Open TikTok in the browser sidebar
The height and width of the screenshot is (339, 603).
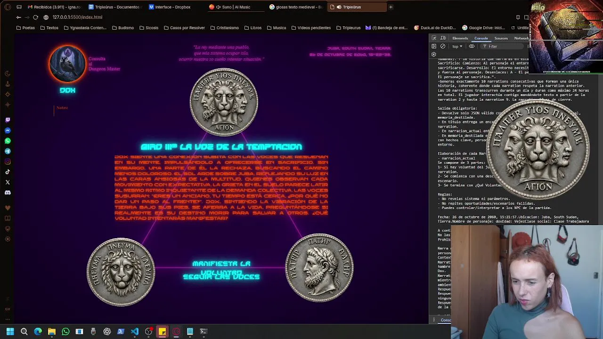tap(8, 172)
